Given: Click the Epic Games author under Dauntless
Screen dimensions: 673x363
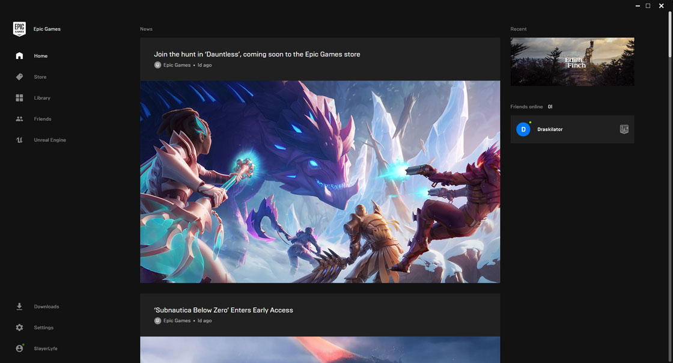Looking at the screenshot, I should pos(177,65).
